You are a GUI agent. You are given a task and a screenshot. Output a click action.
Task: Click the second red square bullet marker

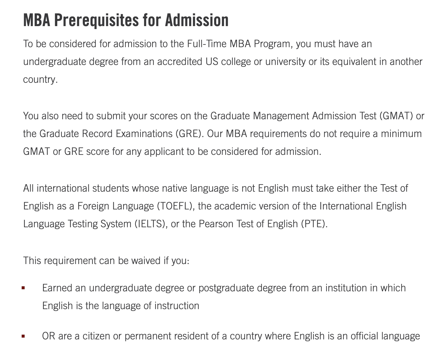(23, 336)
